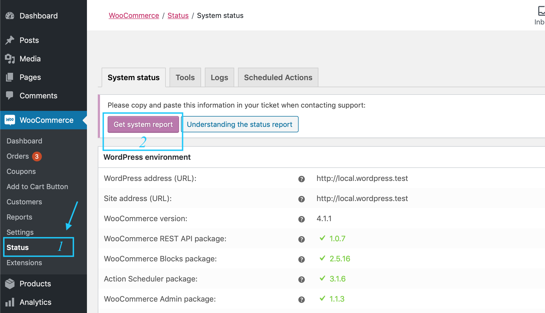Click help icon for WooCommerce Blocks package
Screen dimensions: 545x313
tap(302, 259)
